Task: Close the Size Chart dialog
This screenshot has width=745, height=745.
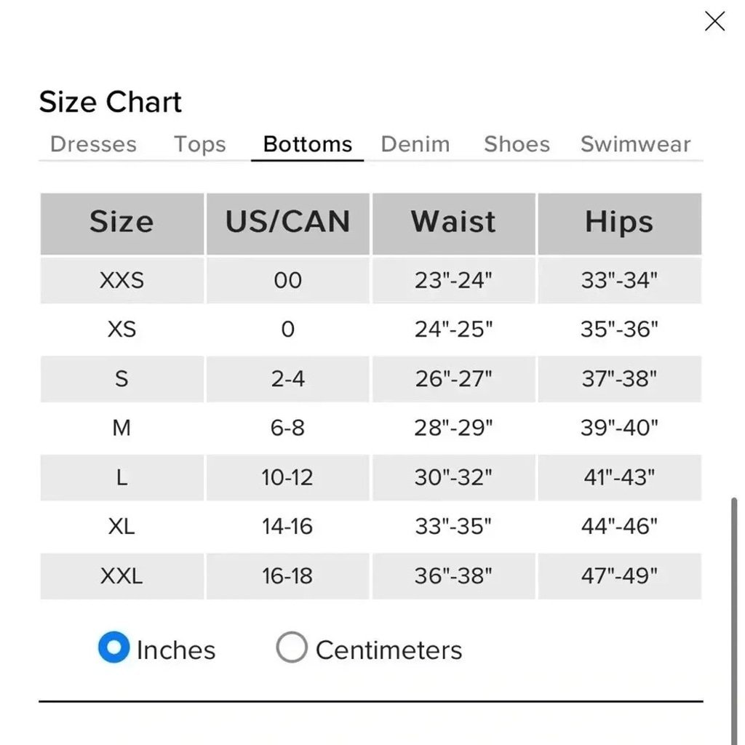Action: tap(714, 21)
